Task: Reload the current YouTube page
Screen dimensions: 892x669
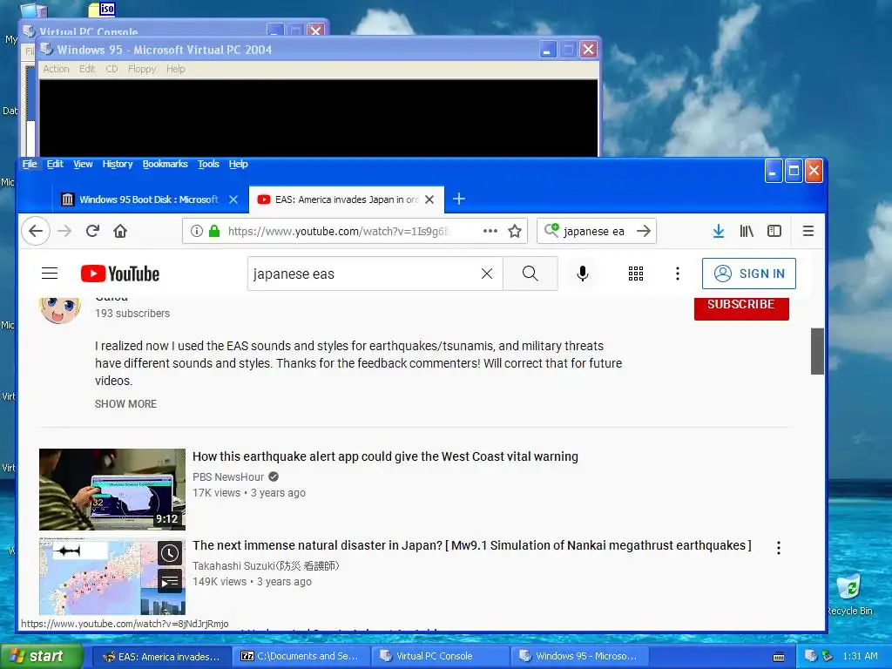Action: point(92,231)
